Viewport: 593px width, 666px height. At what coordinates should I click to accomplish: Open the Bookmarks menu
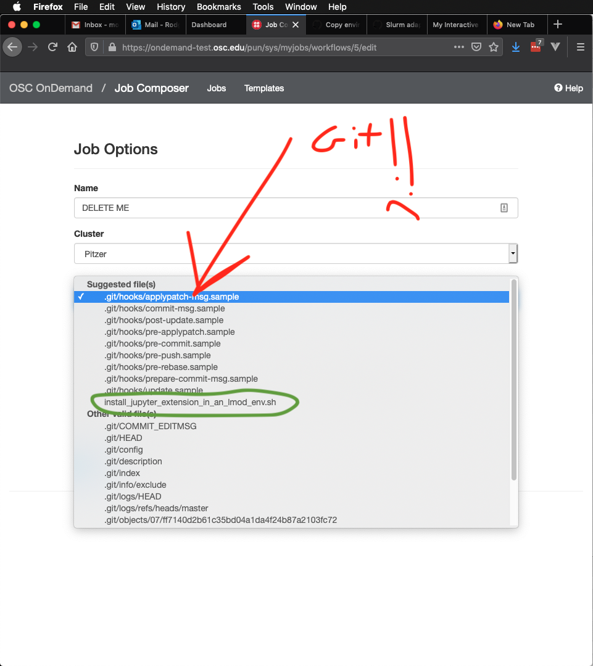pos(219,7)
